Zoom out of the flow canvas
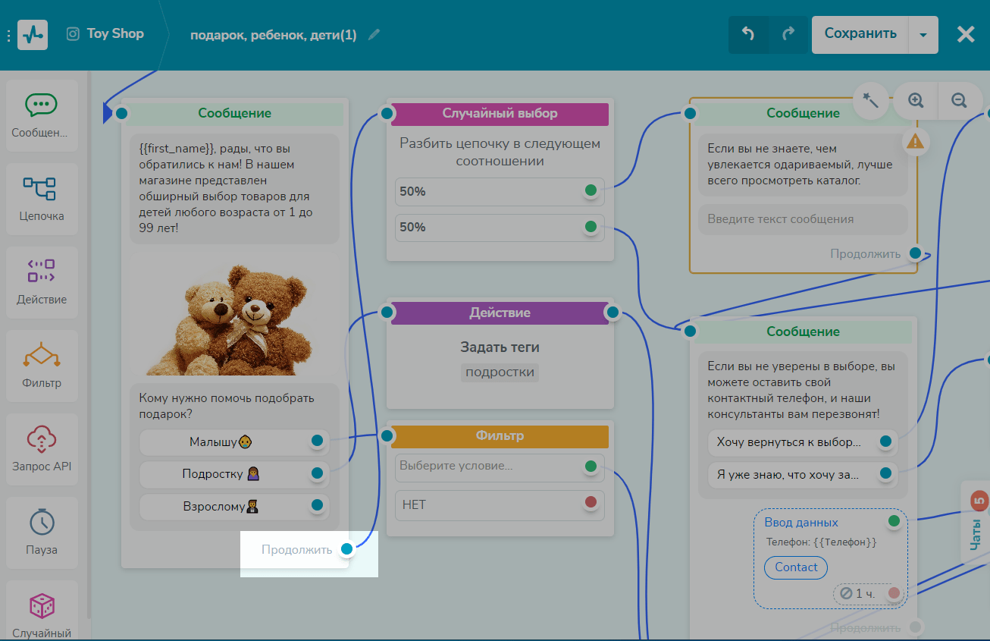 (x=959, y=100)
